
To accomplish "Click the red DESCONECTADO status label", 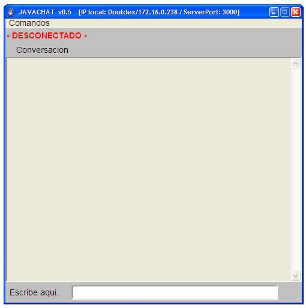I will point(47,35).
